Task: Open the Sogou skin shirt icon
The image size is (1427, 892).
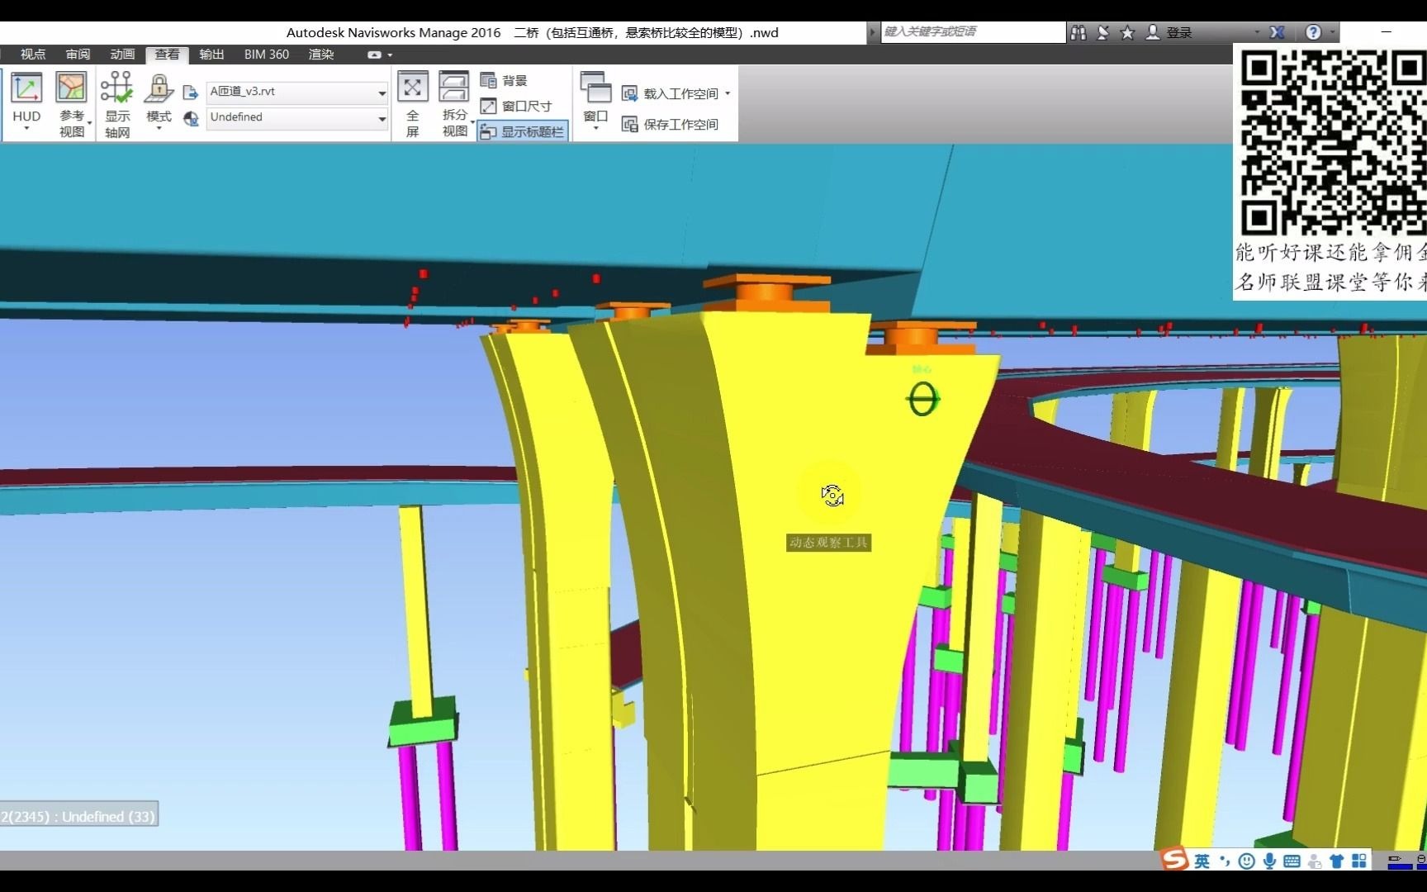Action: click(x=1337, y=861)
